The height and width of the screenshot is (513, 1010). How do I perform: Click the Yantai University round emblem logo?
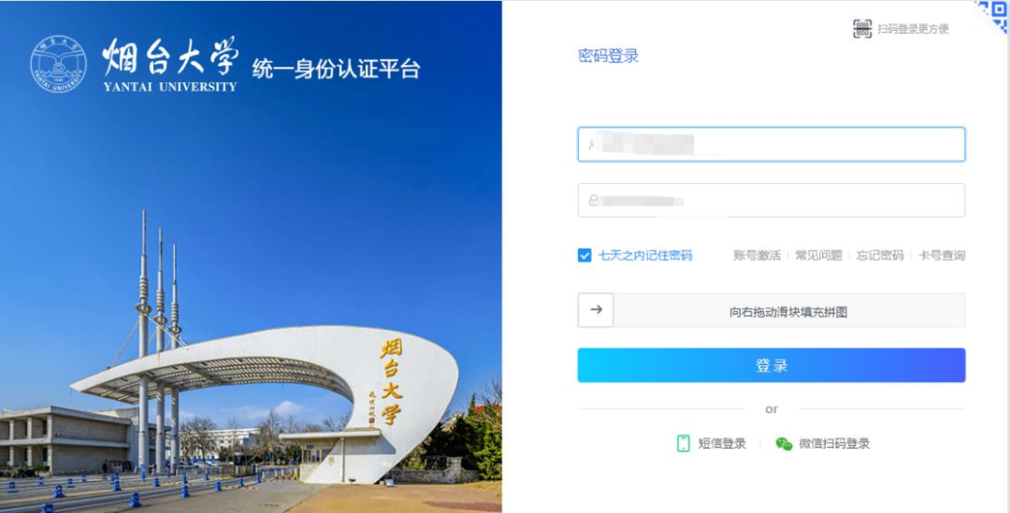59,64
